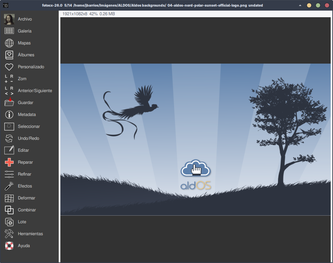Click the Herramientas wrench icon
This screenshot has height=263, width=333.
point(9,234)
